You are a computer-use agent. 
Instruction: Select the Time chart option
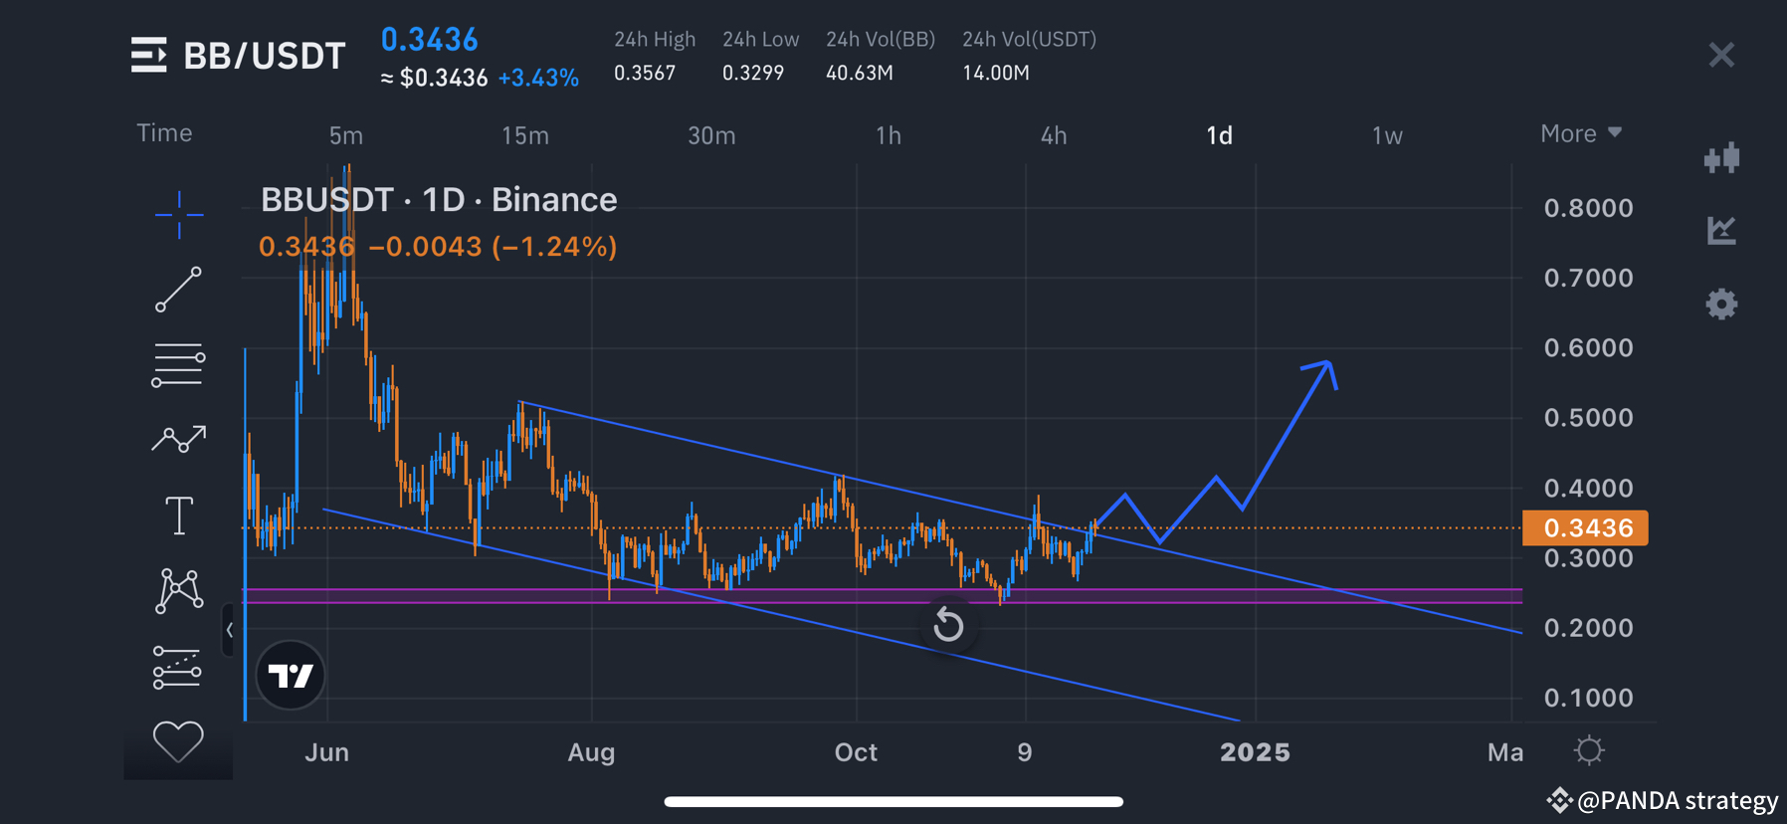(164, 133)
